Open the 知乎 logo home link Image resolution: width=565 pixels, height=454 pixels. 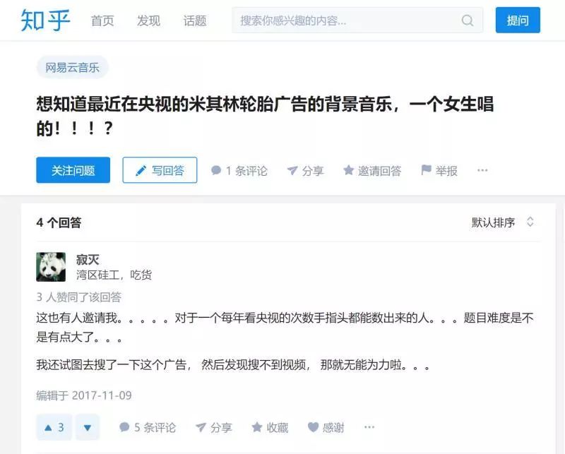tap(45, 20)
